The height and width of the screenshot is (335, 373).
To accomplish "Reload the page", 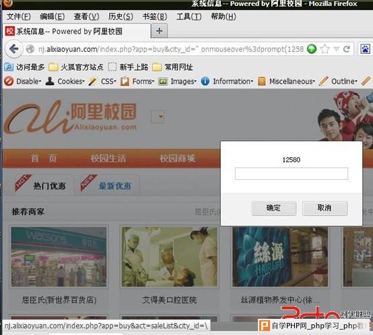I will tap(347, 49).
